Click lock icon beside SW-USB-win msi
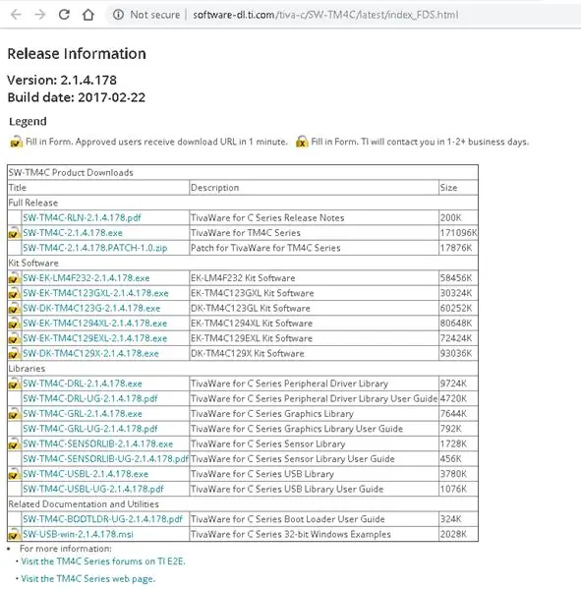Image resolution: width=581 pixels, height=590 pixels. point(14,534)
